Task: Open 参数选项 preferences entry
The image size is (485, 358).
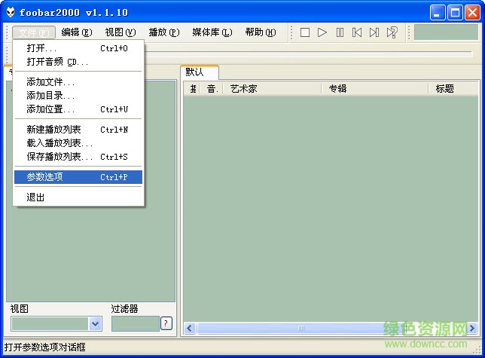Action: tap(78, 177)
